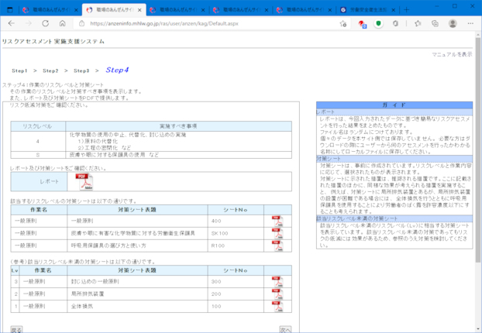Click the vertical page scrollbar
Screen dimensions: 482x333
pyautogui.click(x=477, y=150)
